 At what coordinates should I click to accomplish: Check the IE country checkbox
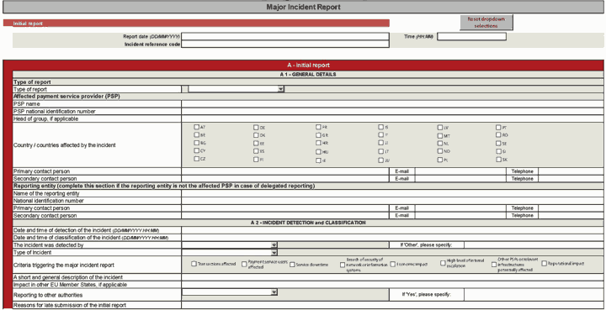coord(318,160)
